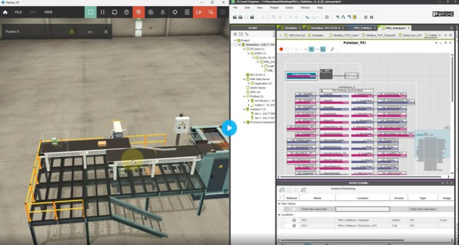This screenshot has width=459, height=245.
Task: Click the magnifier search icon in editor toolbar
Action: point(332,49)
